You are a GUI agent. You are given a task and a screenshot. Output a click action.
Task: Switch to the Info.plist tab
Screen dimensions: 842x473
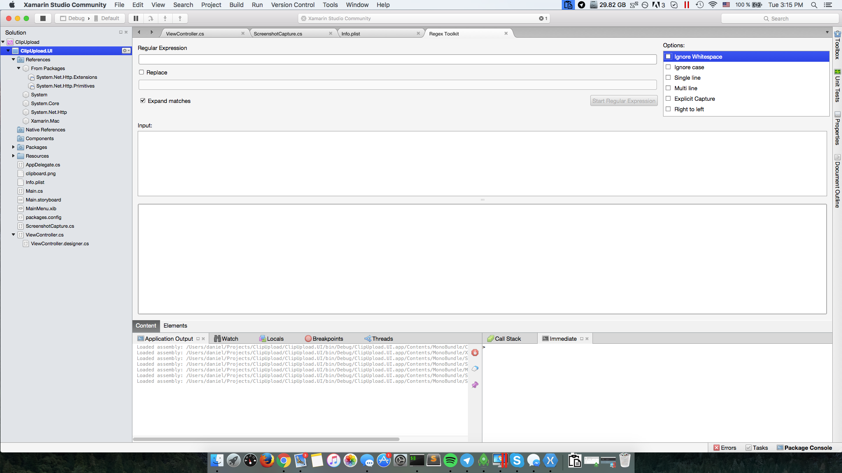coord(351,34)
